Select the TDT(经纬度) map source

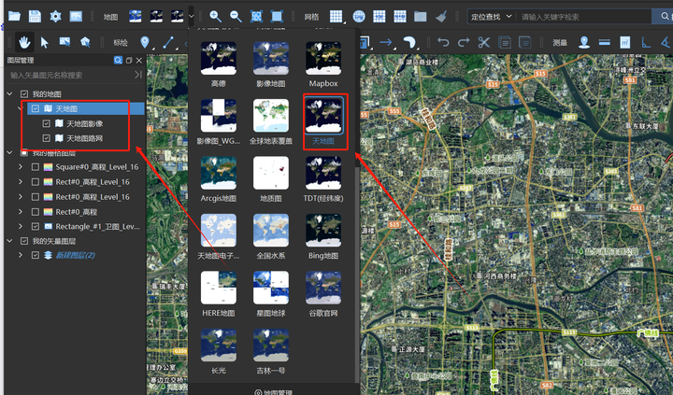[x=323, y=179]
